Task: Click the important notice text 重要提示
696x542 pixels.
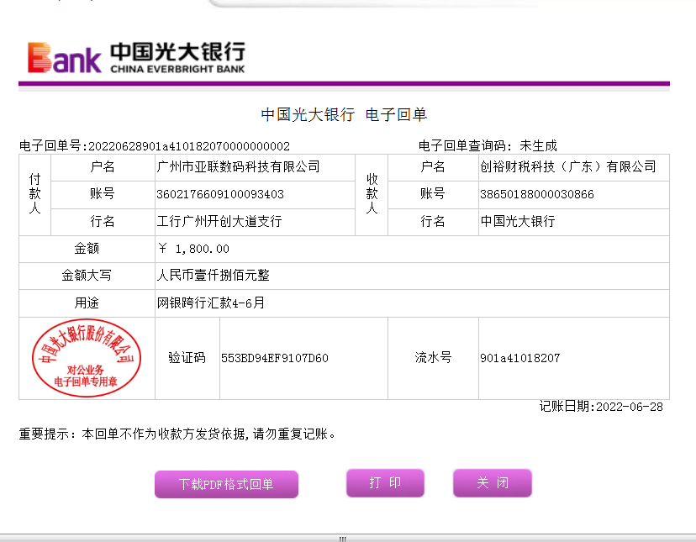Action: (x=177, y=434)
